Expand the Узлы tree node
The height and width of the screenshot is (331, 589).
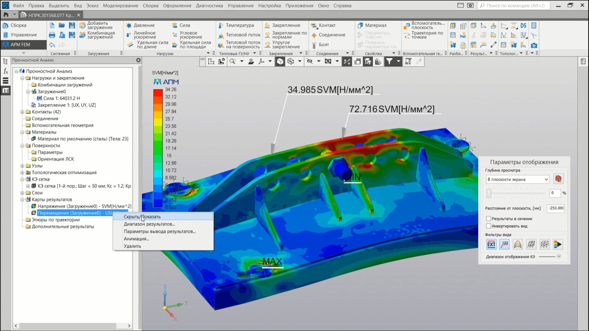(x=22, y=166)
